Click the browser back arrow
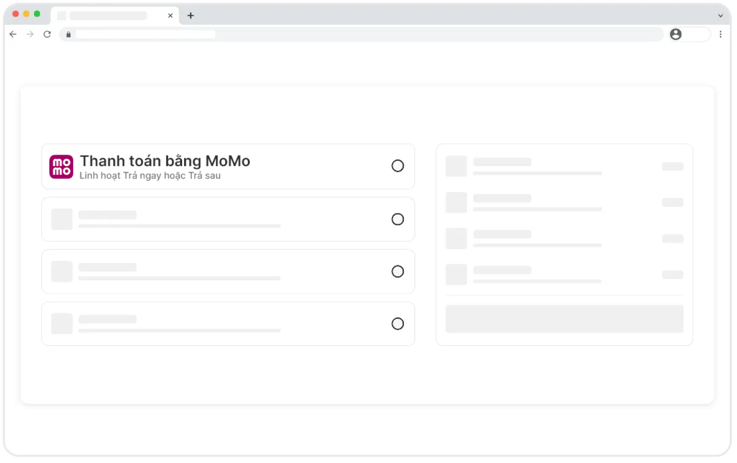Screen dimensions: 737x463 (13, 34)
